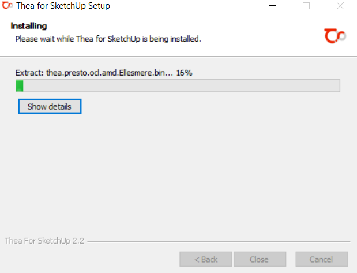Click Show details to view the extraction log
Viewport: 357px width, 273px height.
pos(50,106)
